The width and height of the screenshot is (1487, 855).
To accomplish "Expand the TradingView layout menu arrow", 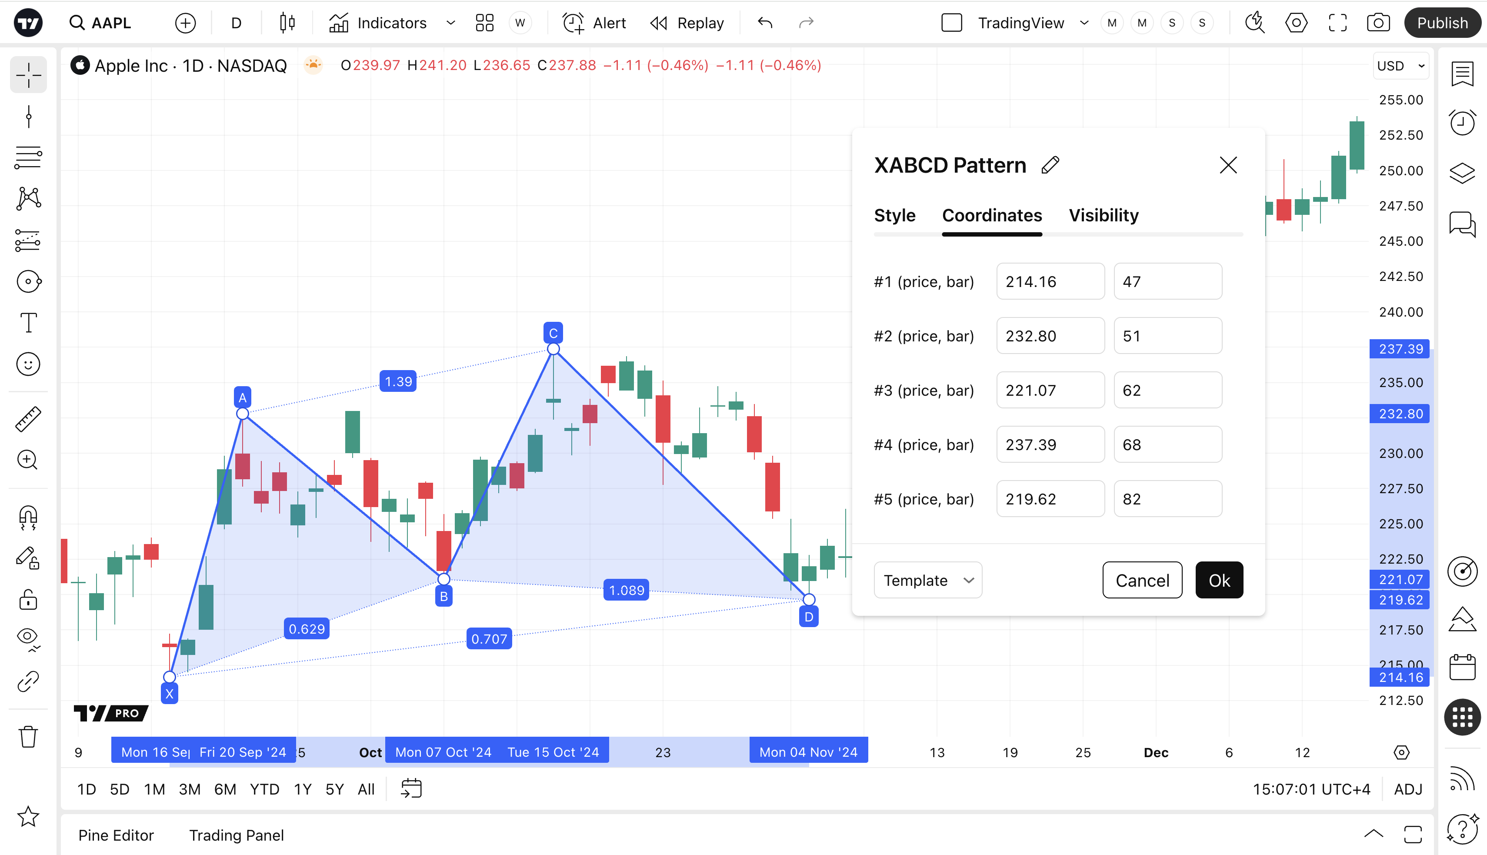I will coord(1084,23).
